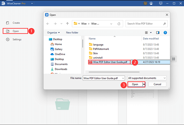Click the 4/27/2023 16:19 date cell
184x125 pixels.
click(151, 62)
